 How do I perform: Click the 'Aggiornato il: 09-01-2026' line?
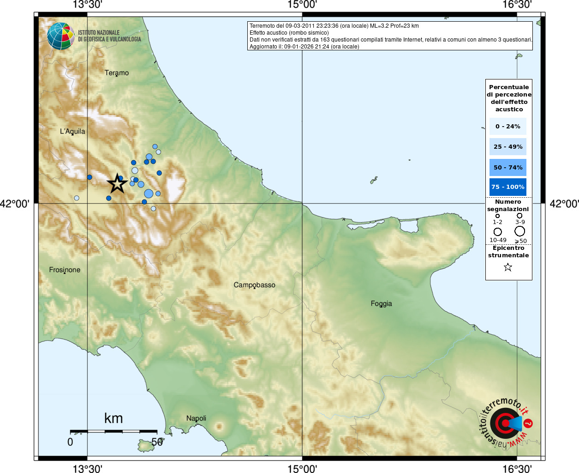point(304,47)
